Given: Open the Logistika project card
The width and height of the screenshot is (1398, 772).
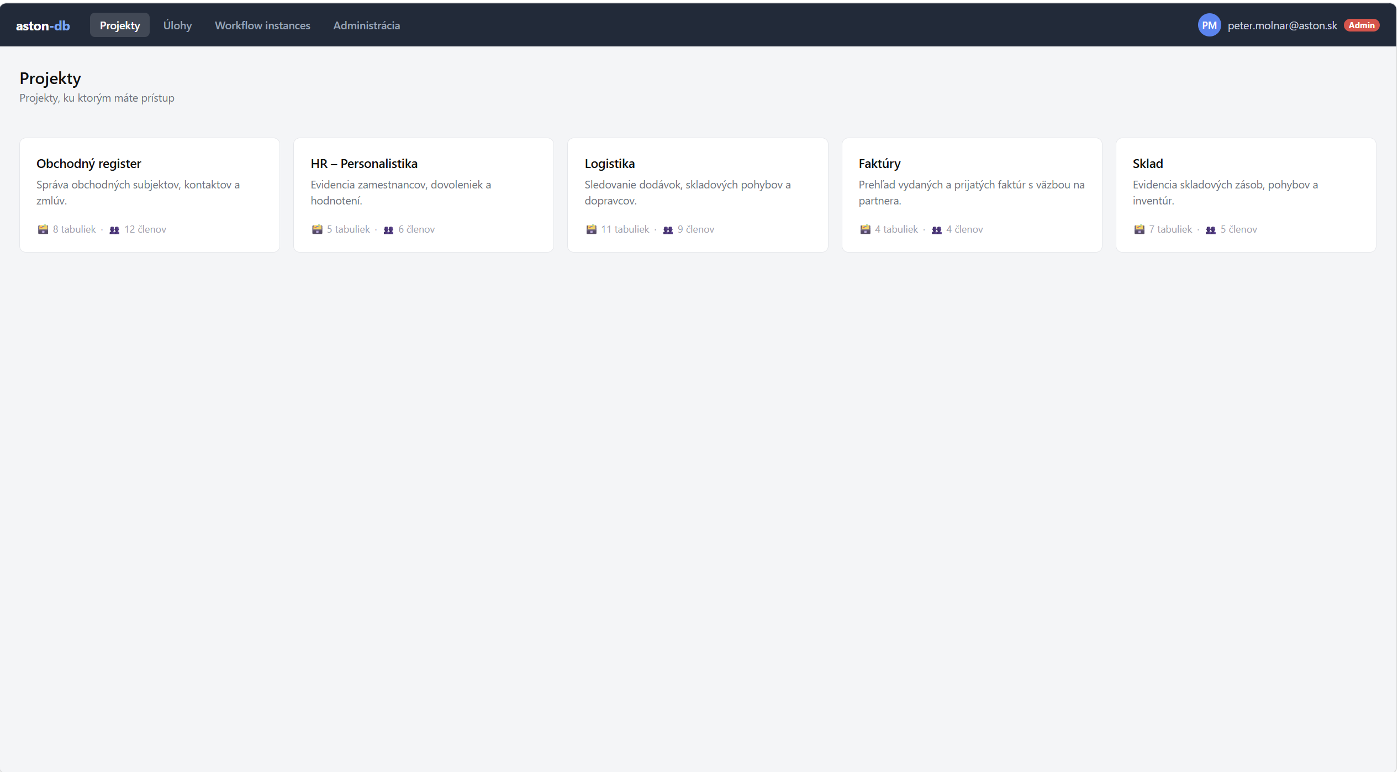Looking at the screenshot, I should pos(698,195).
